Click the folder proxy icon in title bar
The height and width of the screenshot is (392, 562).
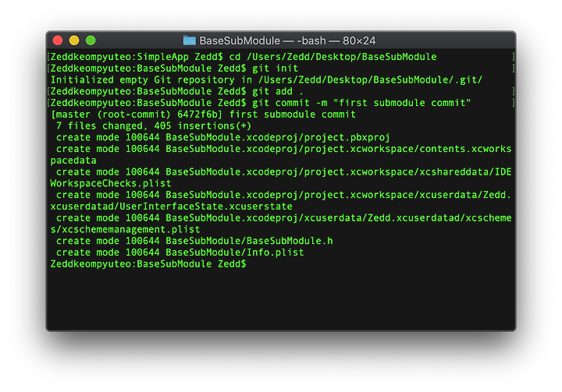pos(189,41)
